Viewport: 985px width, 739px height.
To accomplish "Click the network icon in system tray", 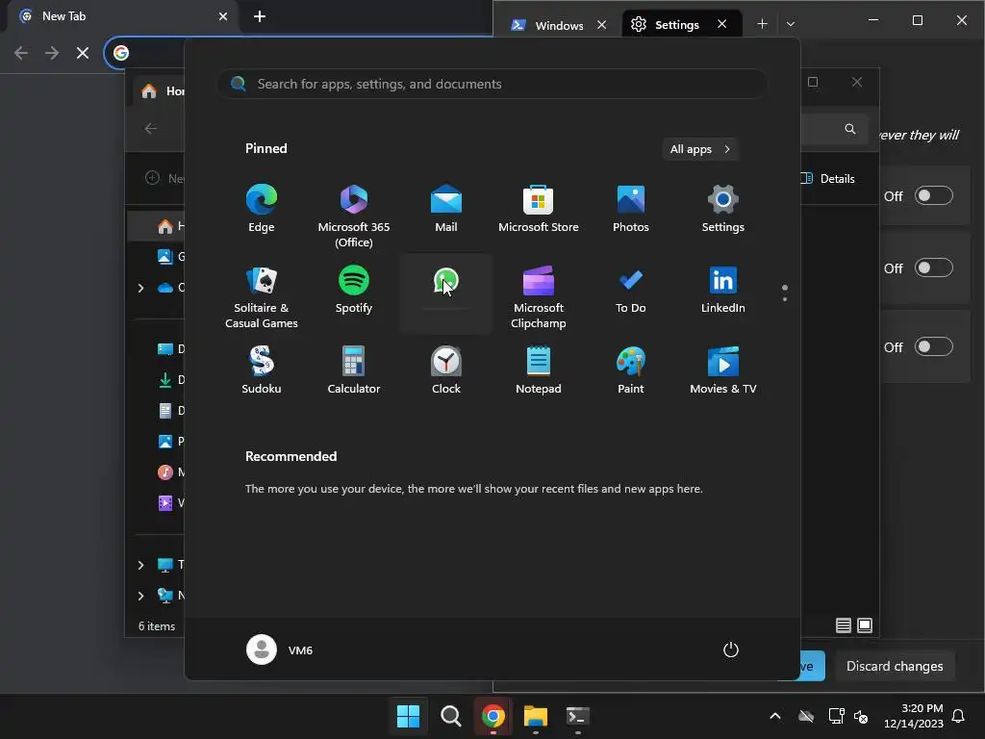I will (x=836, y=716).
